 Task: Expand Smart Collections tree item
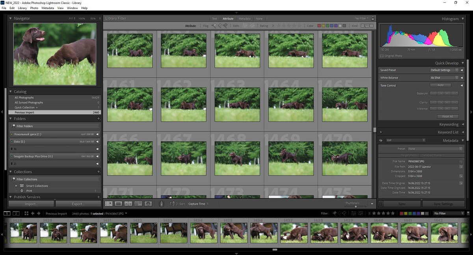pyautogui.click(x=17, y=185)
